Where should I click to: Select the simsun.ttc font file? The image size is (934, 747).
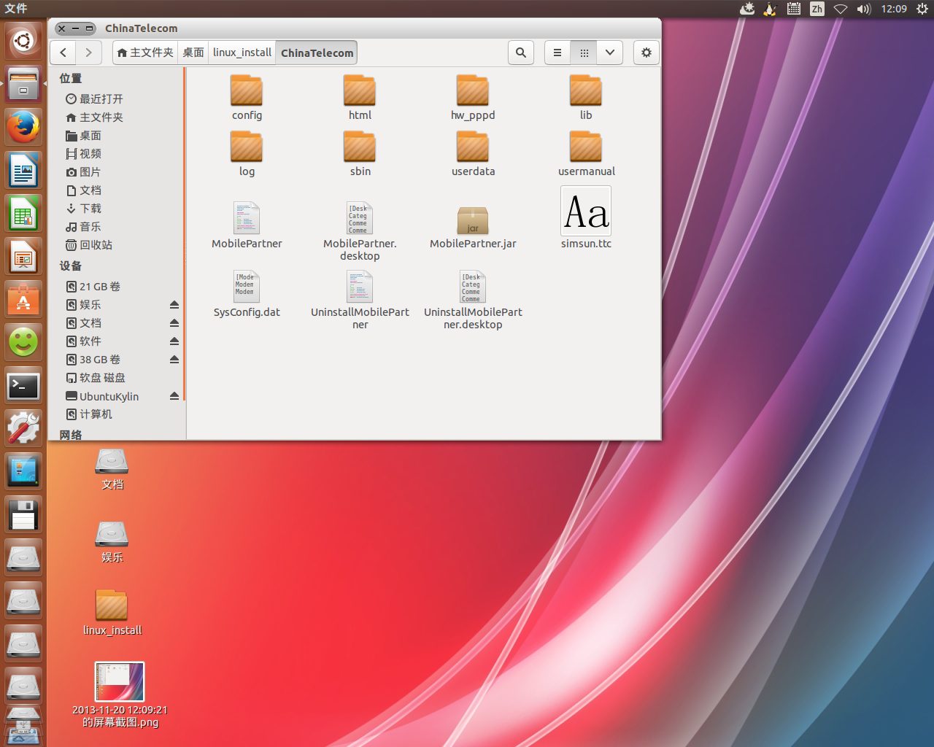(586, 217)
